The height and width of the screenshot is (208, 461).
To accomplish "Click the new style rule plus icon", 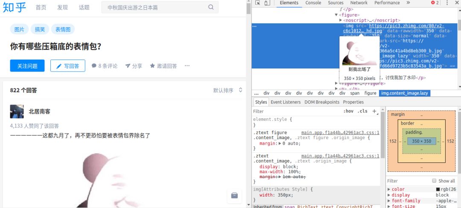I will click(x=374, y=111).
